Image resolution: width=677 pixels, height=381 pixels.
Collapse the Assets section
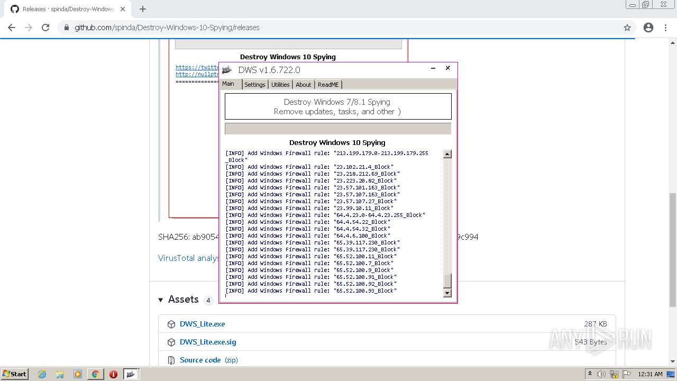(161, 300)
